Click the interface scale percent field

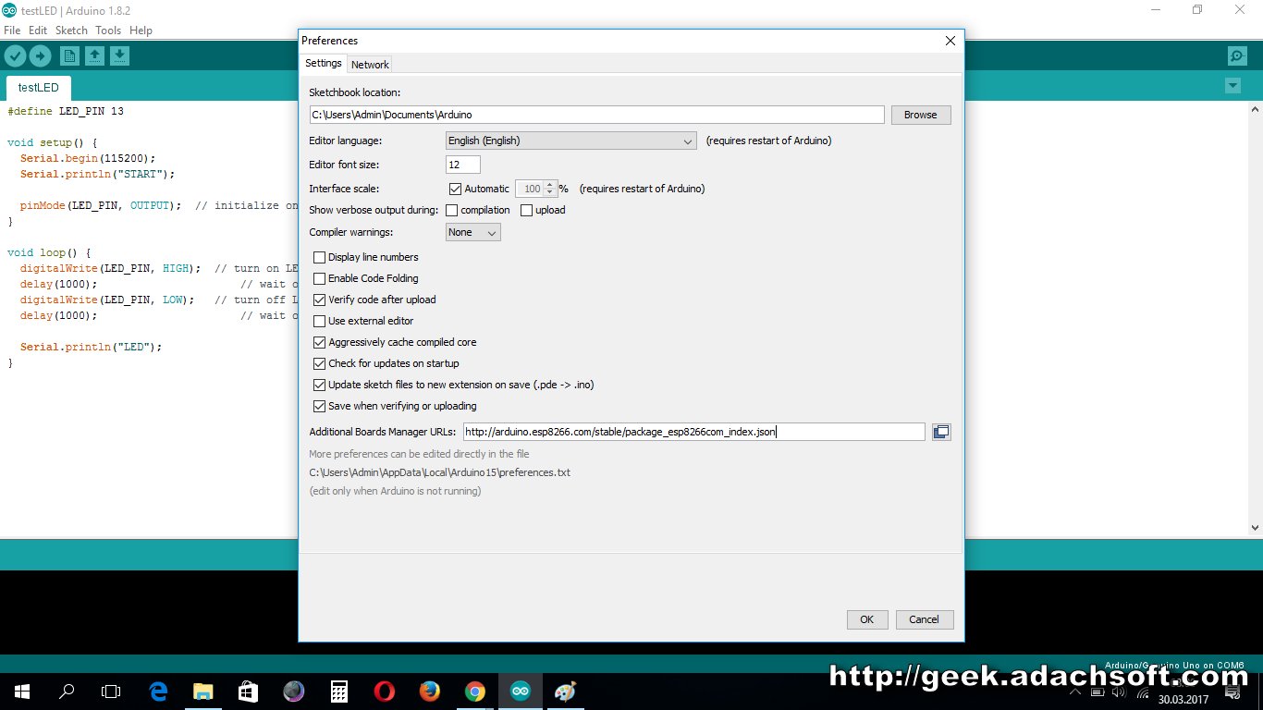click(530, 189)
